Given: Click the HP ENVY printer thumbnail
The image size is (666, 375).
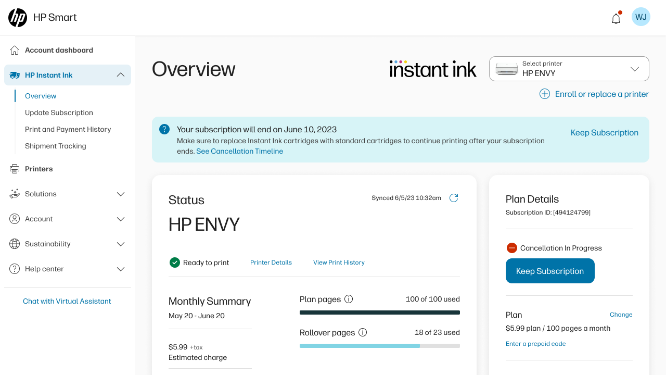Looking at the screenshot, I should [x=507, y=69].
